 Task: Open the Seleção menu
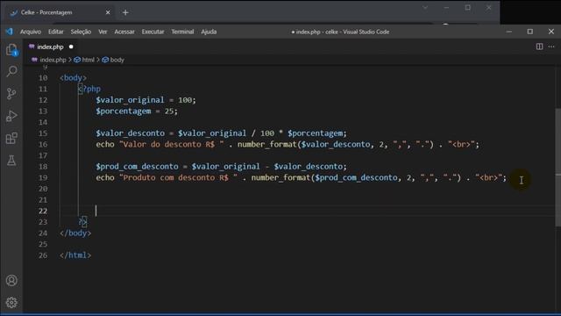pyautogui.click(x=81, y=32)
